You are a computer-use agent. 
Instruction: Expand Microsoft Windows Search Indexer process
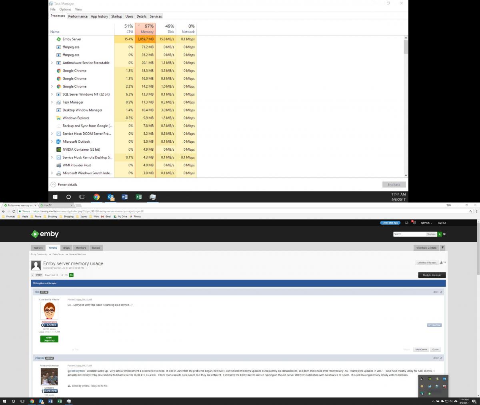coord(52,173)
